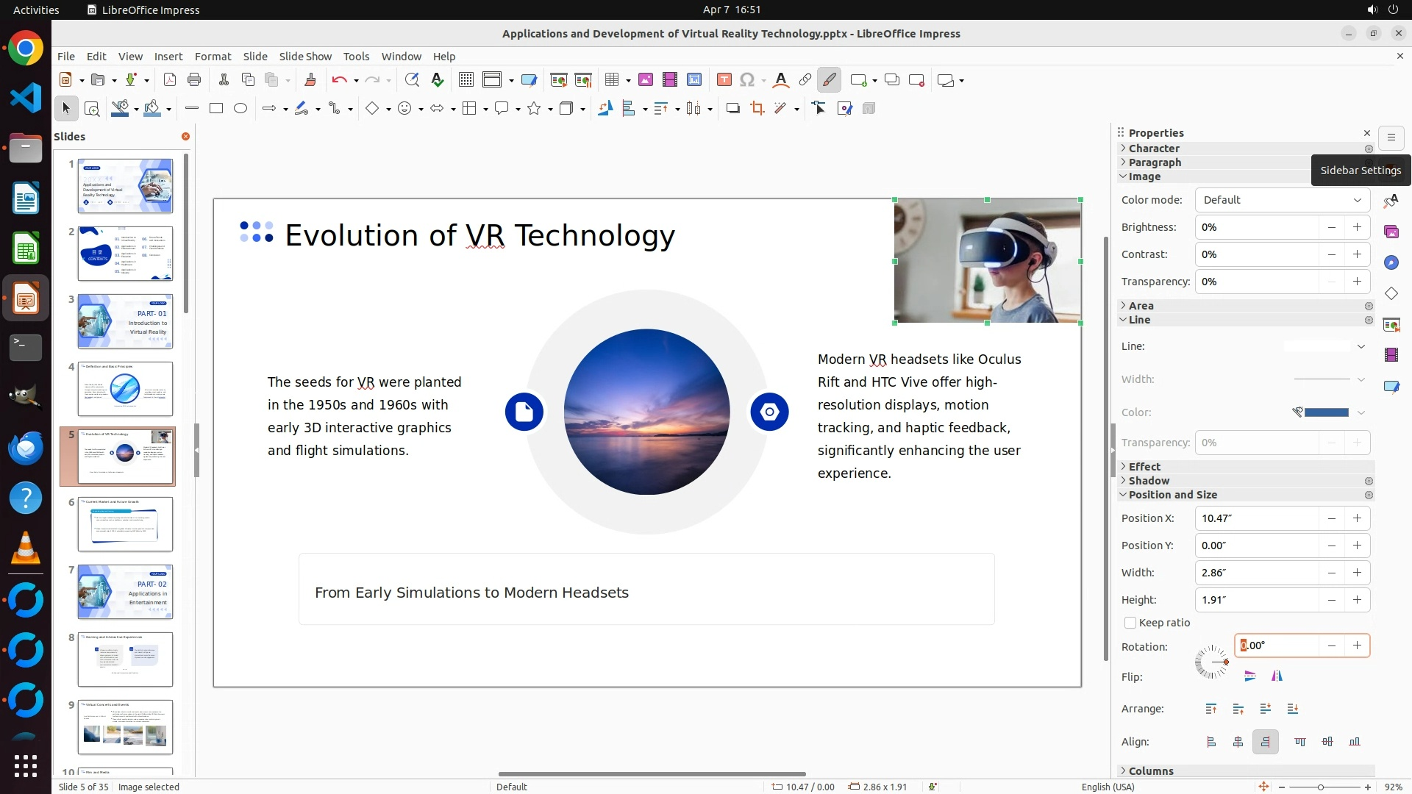1412x794 pixels.
Task: Select the Rectangle shape tool
Action: (x=216, y=109)
